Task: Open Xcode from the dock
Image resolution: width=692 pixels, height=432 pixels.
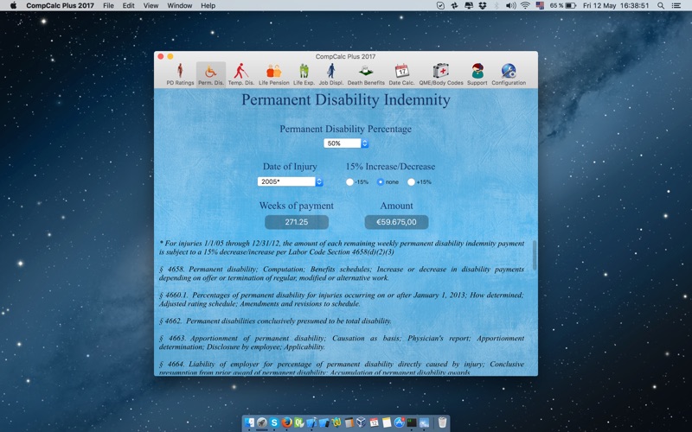Action: tap(311, 422)
